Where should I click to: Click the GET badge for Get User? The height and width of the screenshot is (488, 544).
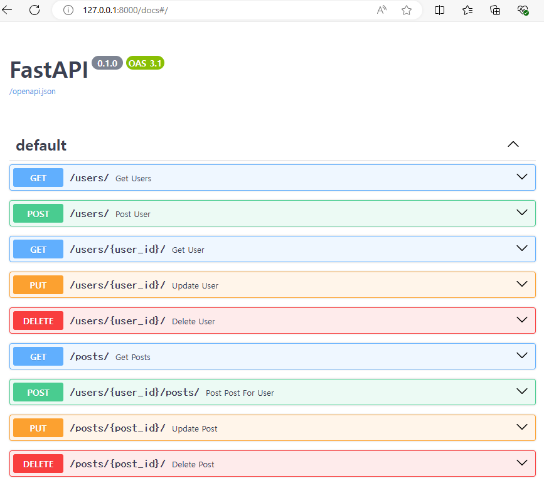[38, 249]
